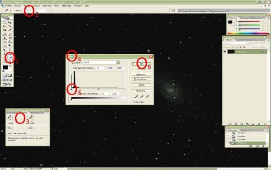
Task: Select the Rectangular Marquee tool
Action: 5,23
